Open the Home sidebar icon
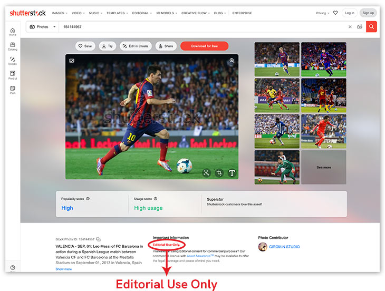Screen dimensions: 385x291 click(x=13, y=32)
